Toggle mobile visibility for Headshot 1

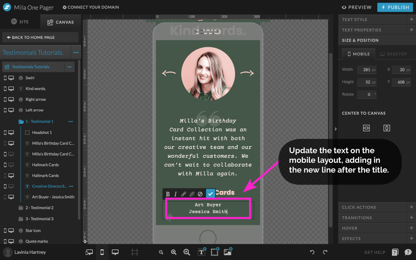point(5,133)
